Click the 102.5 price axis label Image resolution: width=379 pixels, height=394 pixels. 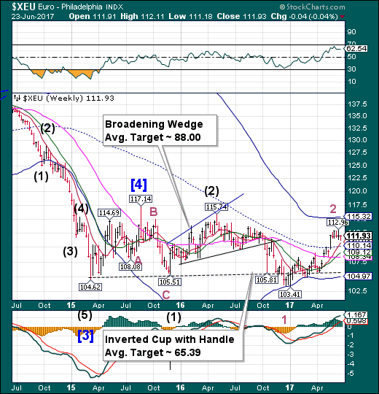coord(358,290)
